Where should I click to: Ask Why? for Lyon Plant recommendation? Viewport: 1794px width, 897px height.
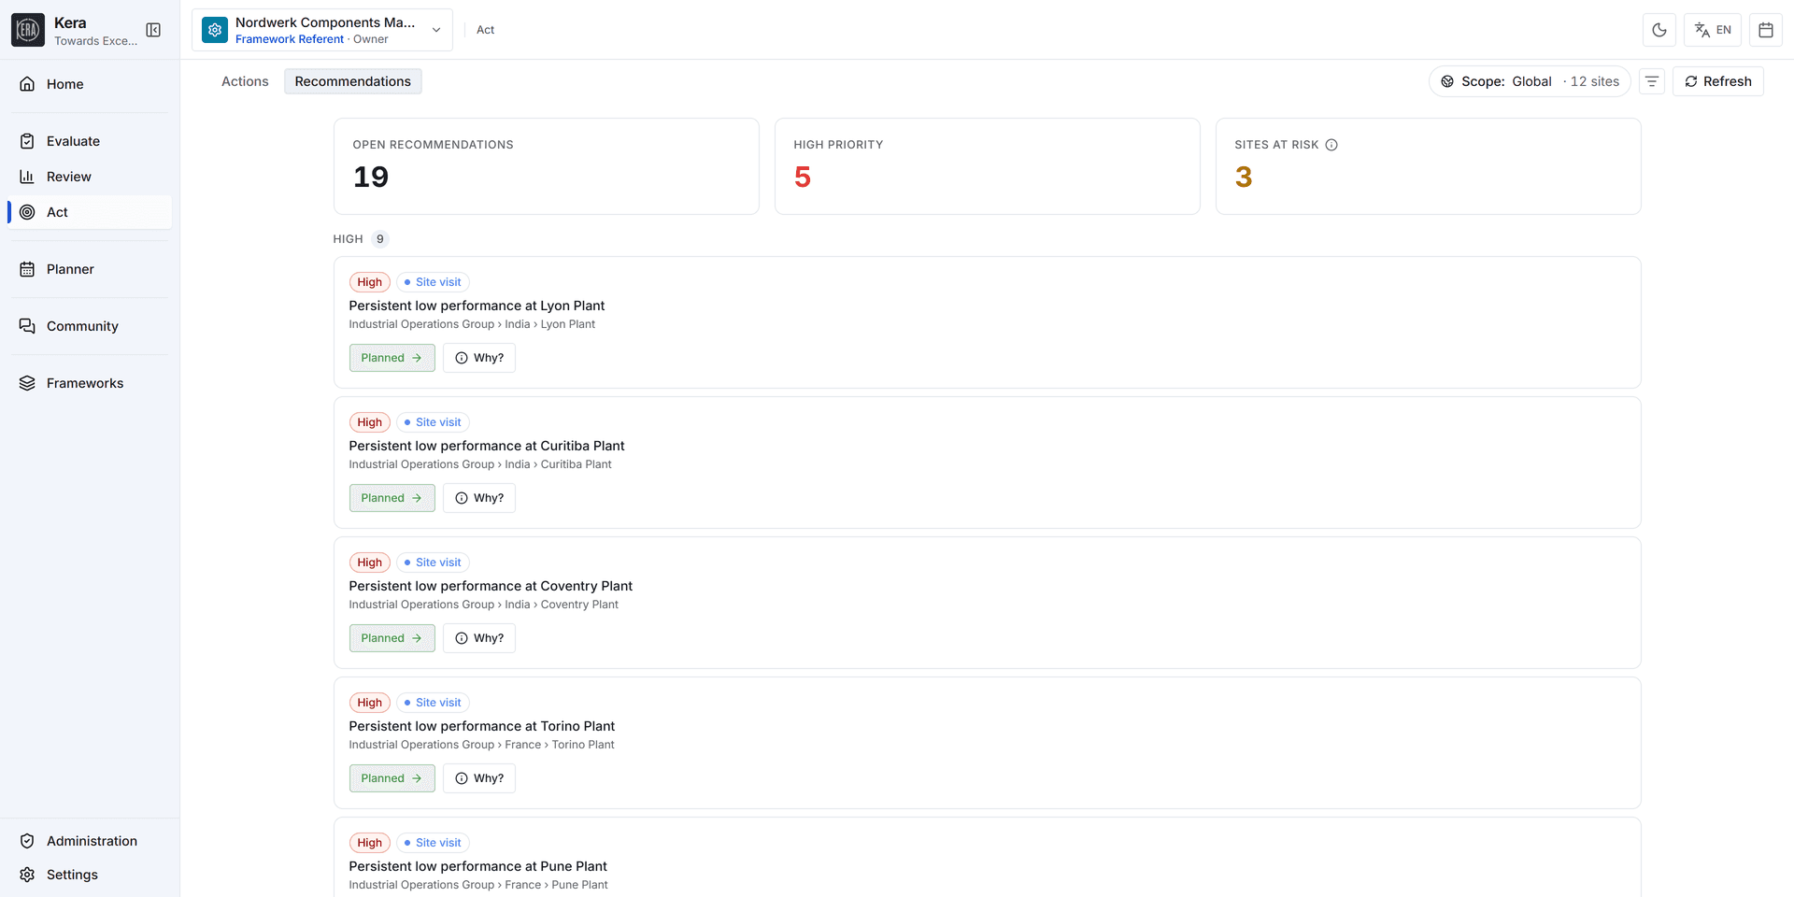479,358
